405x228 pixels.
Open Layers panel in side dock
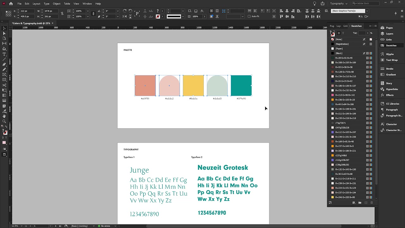pos(389,34)
